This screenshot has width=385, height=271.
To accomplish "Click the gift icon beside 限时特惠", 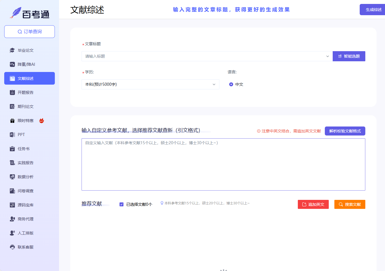I will [x=12, y=121].
